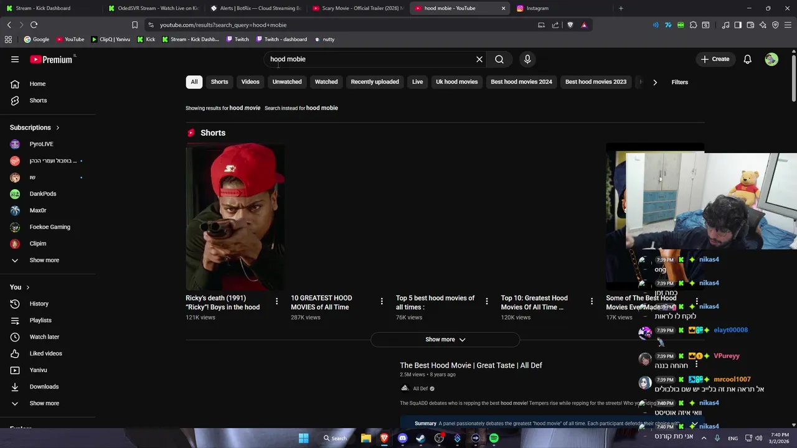Select the Unwatched filter chip
797x448 pixels.
(287, 82)
